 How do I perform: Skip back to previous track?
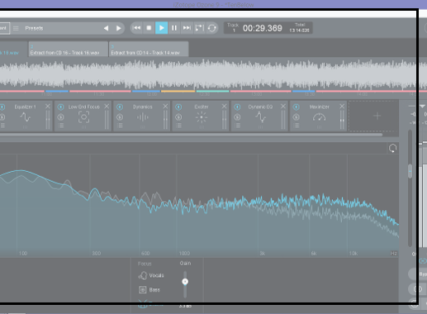click(x=136, y=28)
